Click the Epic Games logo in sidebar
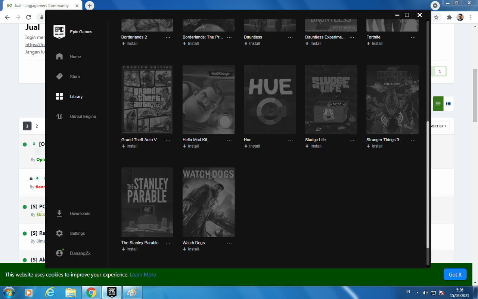The image size is (478, 299). coord(59,32)
